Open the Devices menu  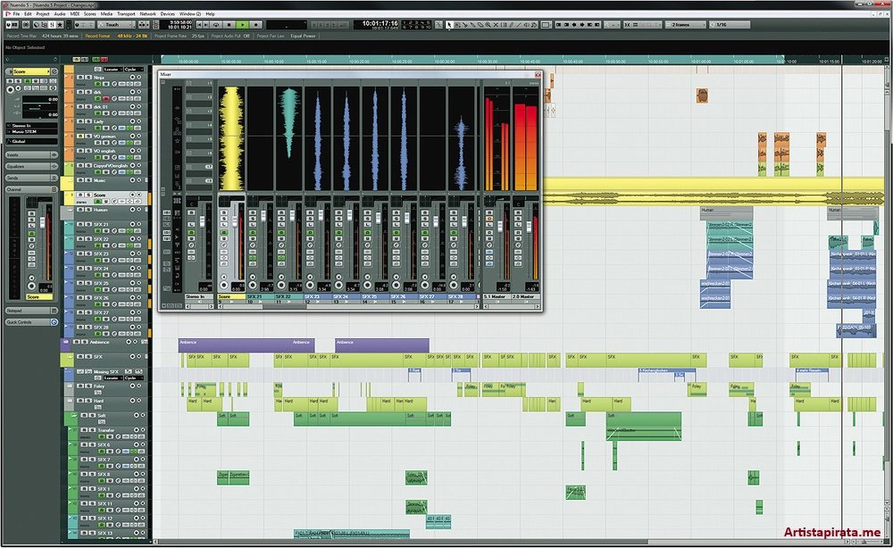169,14
